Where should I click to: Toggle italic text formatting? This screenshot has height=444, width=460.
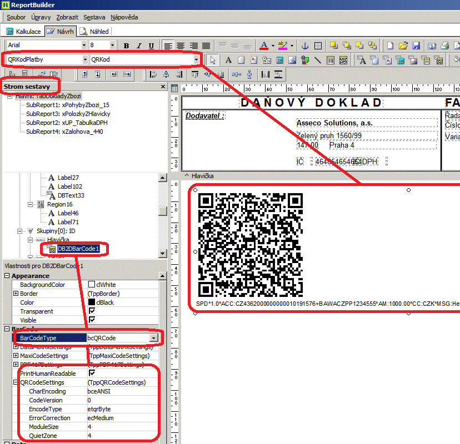(139, 46)
